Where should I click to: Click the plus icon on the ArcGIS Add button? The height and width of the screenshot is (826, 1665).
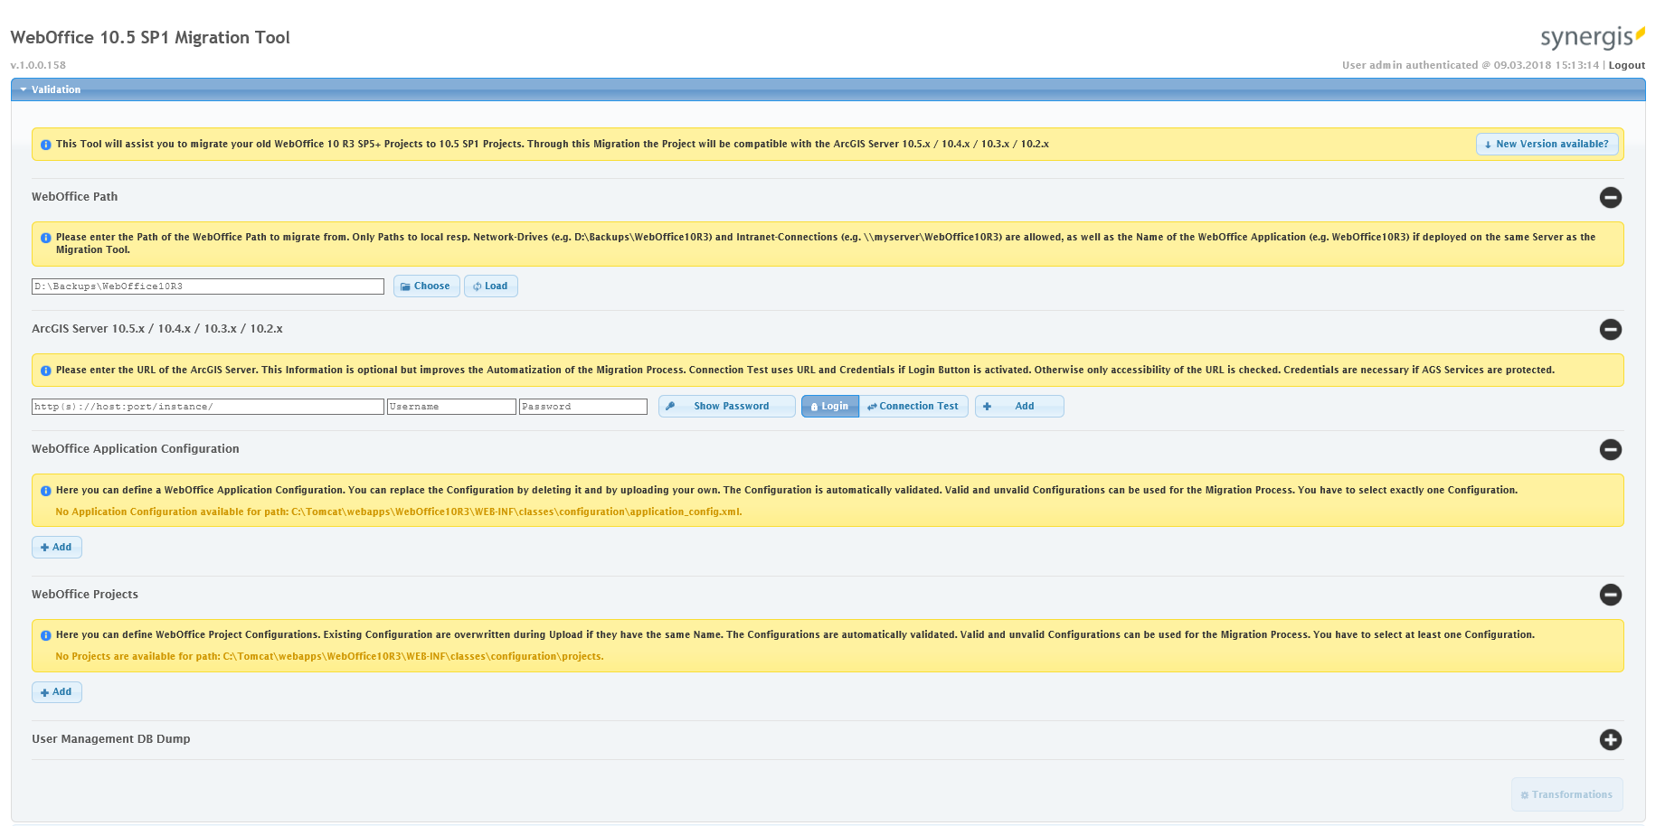(987, 406)
